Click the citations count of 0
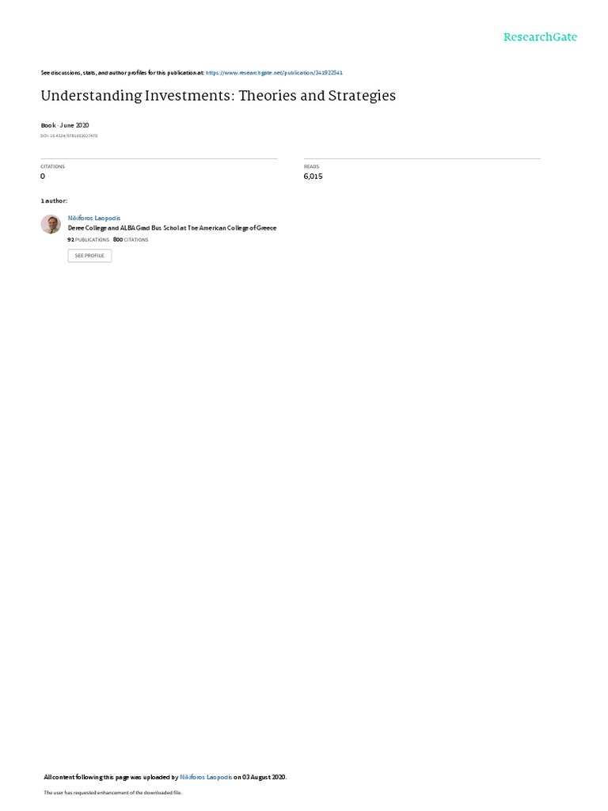This screenshot has width=608, height=811. click(x=43, y=177)
